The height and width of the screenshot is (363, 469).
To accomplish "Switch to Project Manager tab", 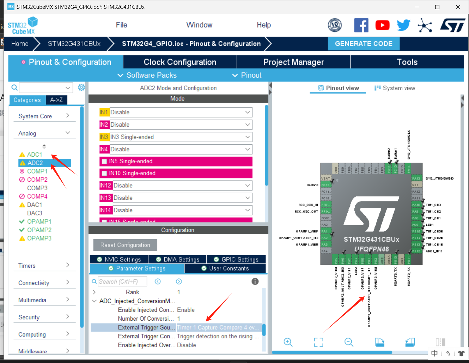I will [x=293, y=62].
